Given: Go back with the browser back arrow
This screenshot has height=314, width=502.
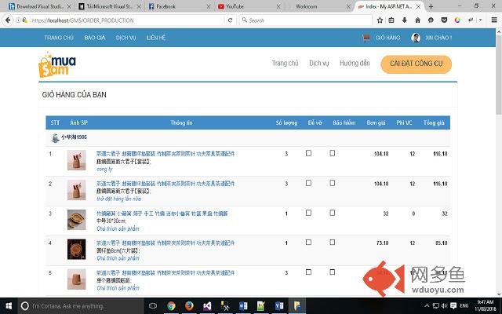Looking at the screenshot, I should coord(8,20).
